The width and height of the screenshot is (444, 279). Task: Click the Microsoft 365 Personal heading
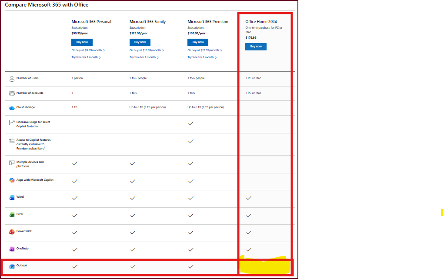(91, 21)
